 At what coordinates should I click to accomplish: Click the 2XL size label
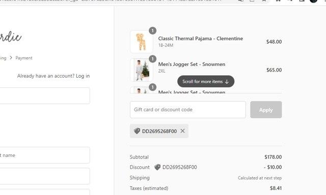tap(162, 71)
